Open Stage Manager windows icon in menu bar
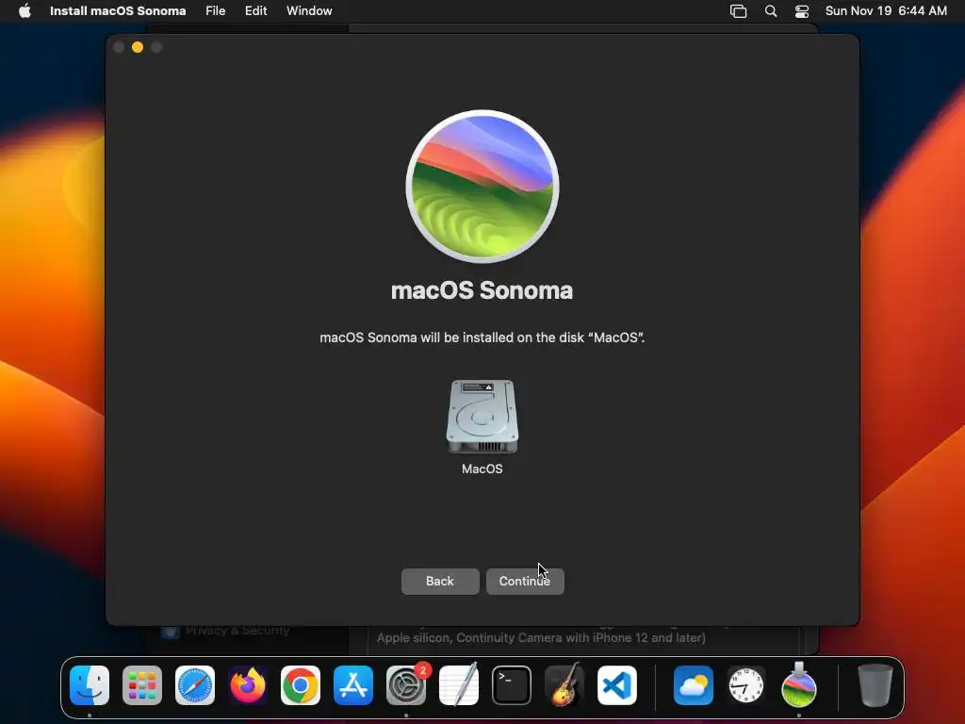The height and width of the screenshot is (724, 965). coord(738,11)
